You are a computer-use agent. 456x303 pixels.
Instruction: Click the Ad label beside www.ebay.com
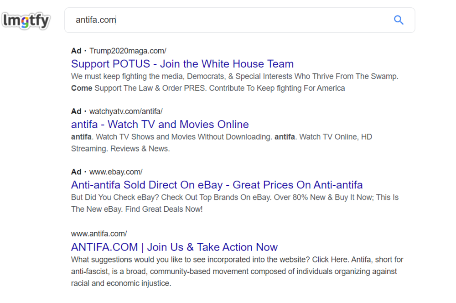(76, 172)
